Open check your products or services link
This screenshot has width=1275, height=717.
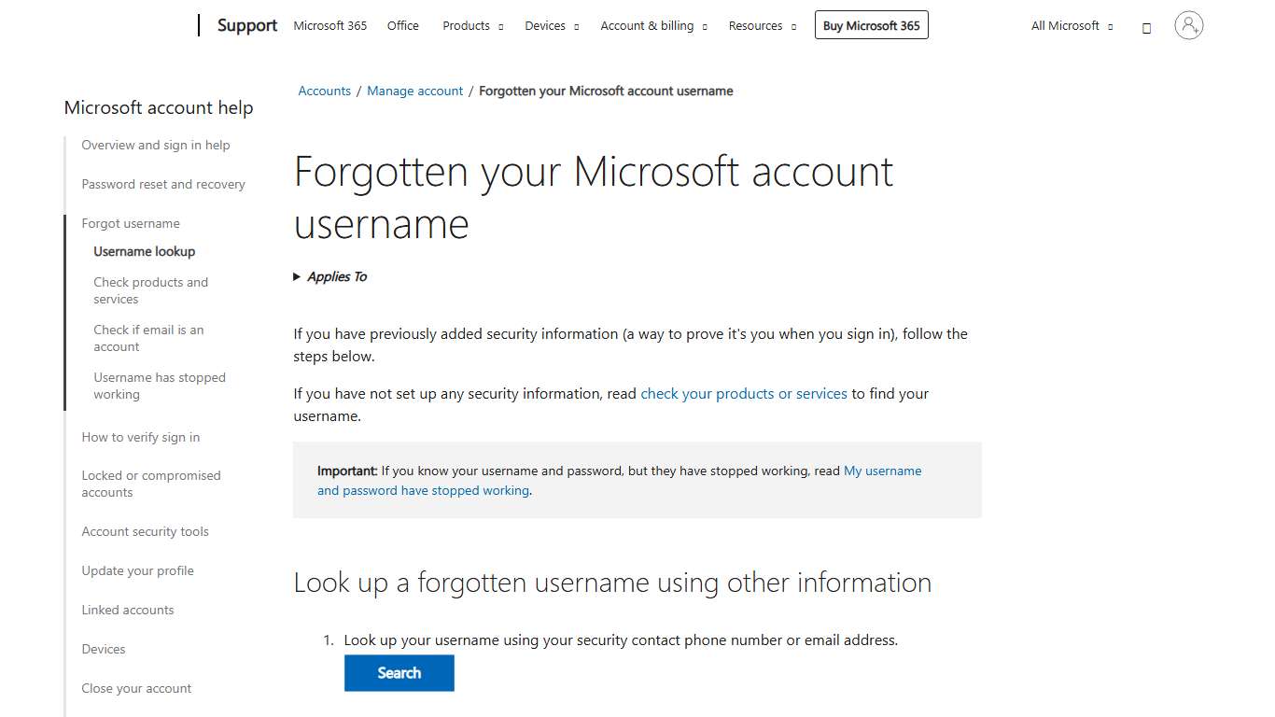click(x=743, y=393)
